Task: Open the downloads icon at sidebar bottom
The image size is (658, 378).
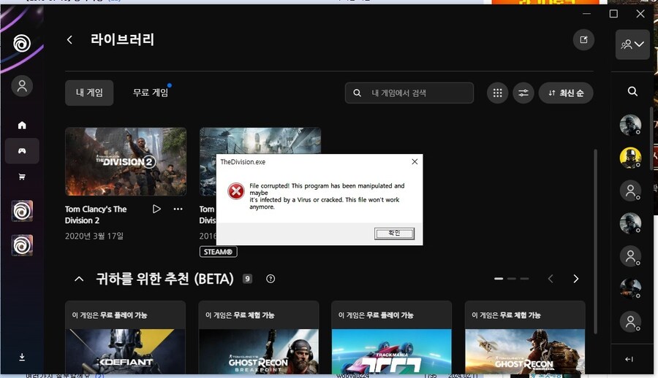Action: coord(22,357)
